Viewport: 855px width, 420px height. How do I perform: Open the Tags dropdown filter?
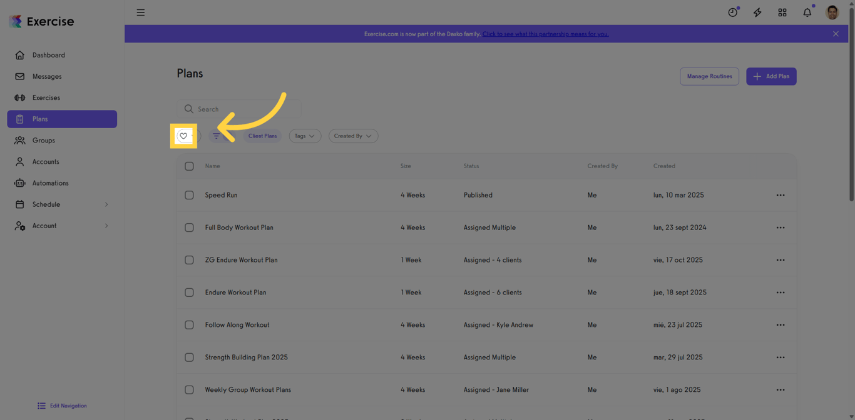point(305,136)
